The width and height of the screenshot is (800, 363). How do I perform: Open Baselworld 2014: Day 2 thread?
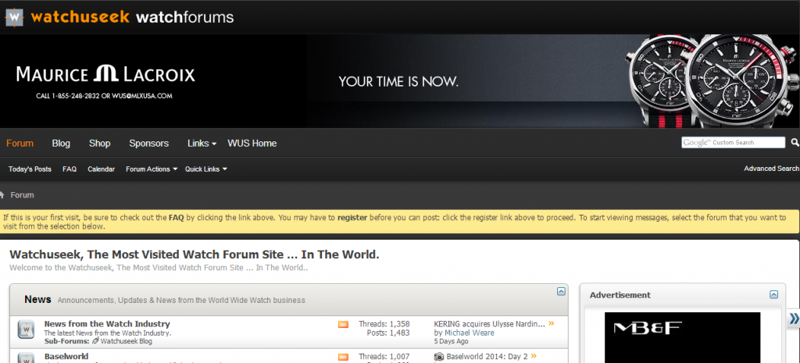tap(487, 357)
